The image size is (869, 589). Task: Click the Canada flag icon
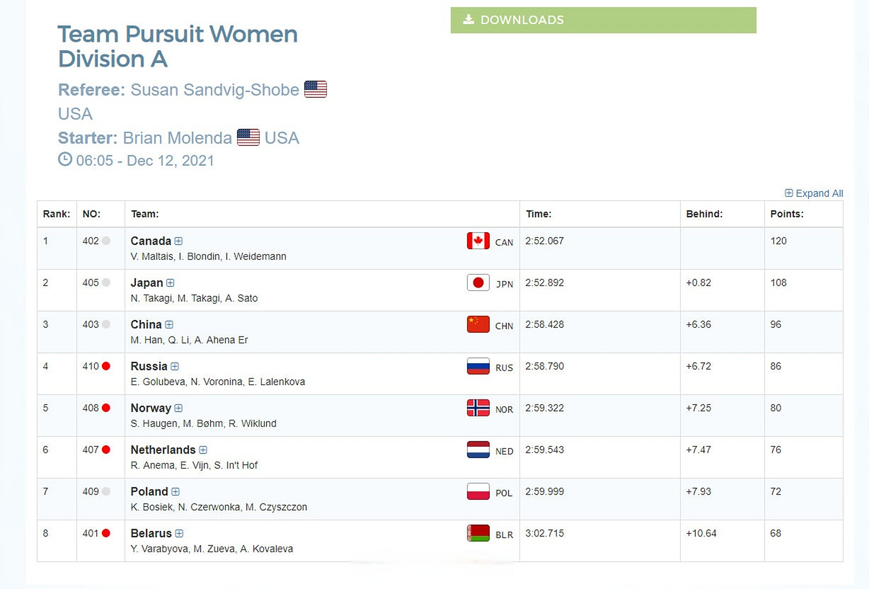pyautogui.click(x=478, y=241)
